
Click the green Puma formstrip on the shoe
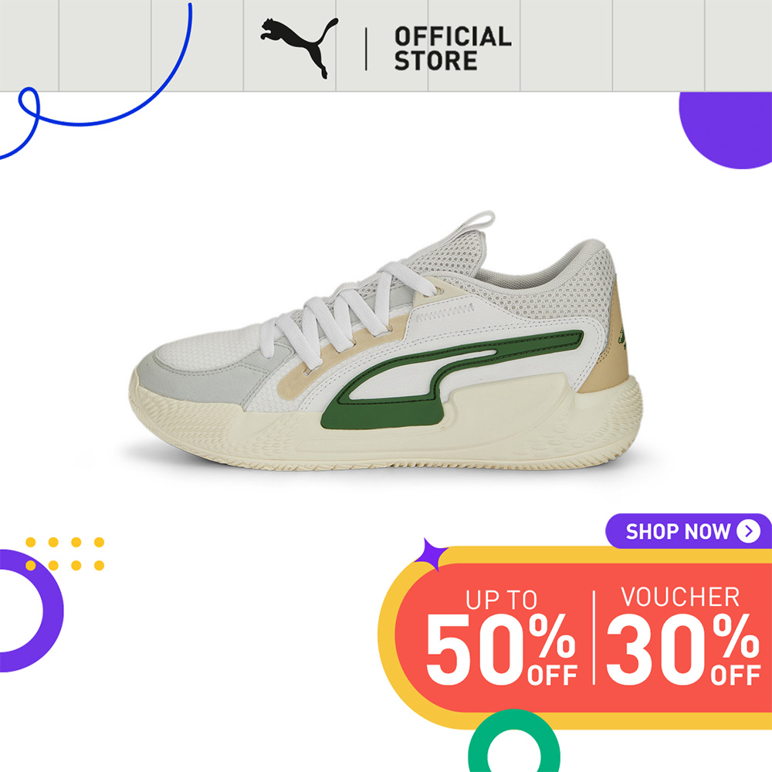(452, 379)
